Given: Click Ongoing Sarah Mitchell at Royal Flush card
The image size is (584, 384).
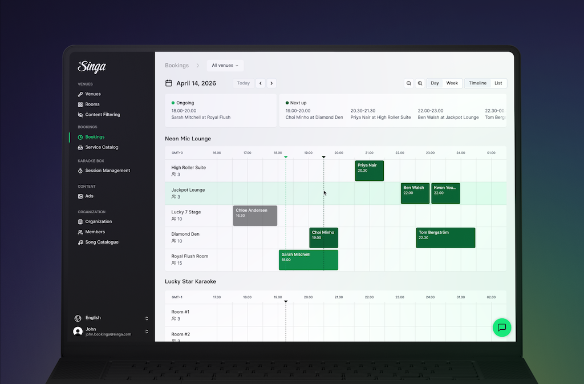Looking at the screenshot, I should pyautogui.click(x=221, y=111).
